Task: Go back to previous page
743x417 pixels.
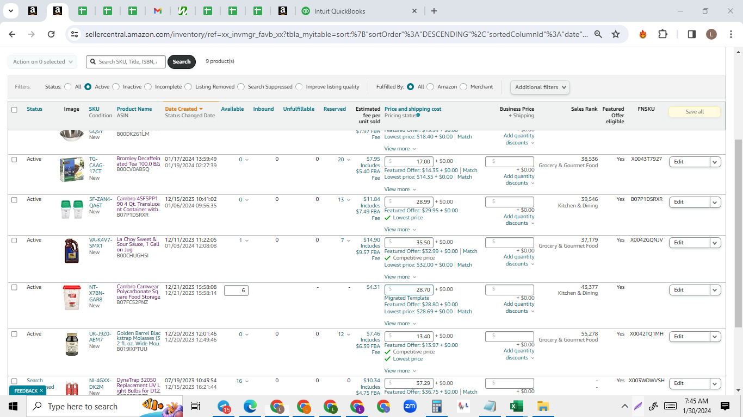Action: [13, 34]
